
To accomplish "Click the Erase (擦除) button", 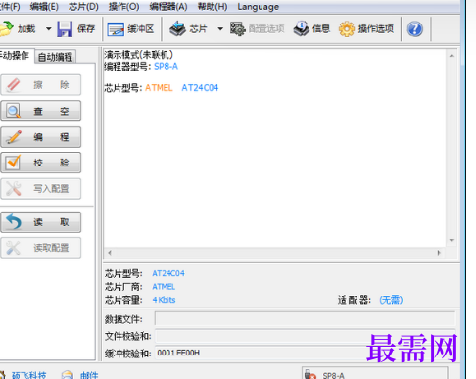I will [x=41, y=85].
